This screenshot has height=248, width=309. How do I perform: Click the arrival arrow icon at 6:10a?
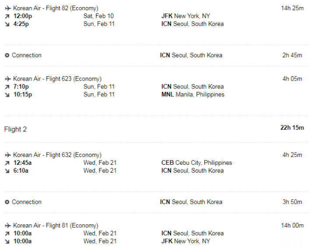(7, 171)
